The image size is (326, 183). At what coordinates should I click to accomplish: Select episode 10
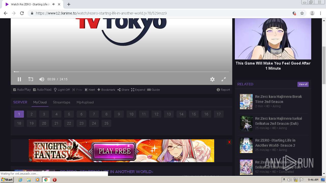tap(131, 114)
